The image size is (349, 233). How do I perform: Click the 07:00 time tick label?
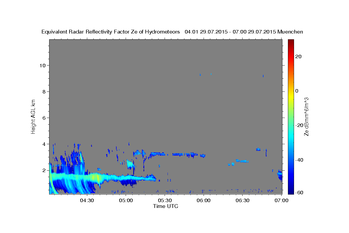tap(282, 201)
